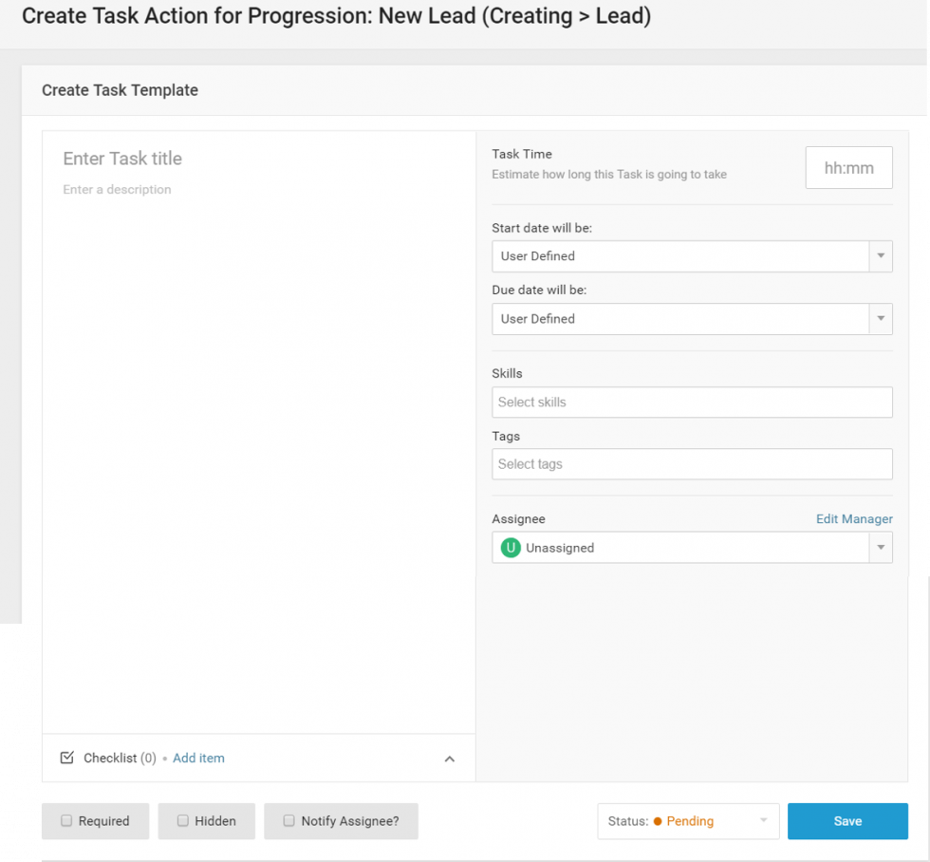Click the dropdown arrow on the Assignee selector
The width and height of the screenshot is (930, 862).
(880, 548)
